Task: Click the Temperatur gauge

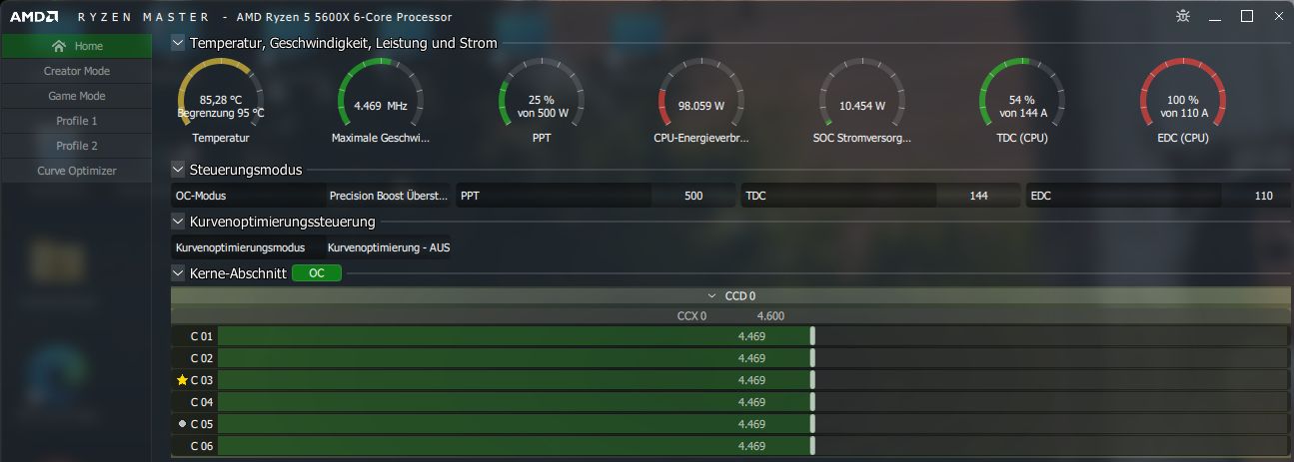Action: pyautogui.click(x=221, y=100)
